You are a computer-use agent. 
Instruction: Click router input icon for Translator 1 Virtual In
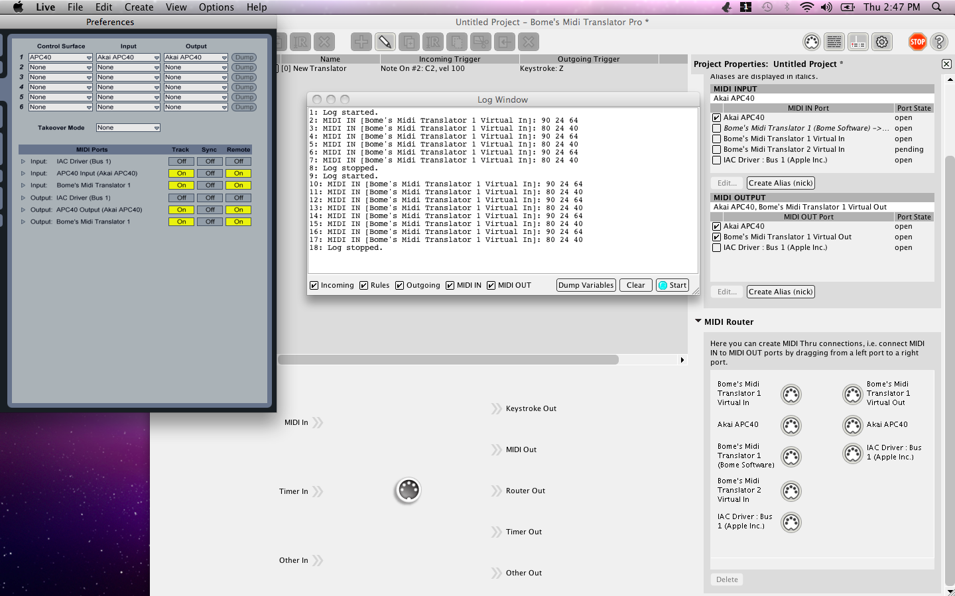(x=791, y=394)
